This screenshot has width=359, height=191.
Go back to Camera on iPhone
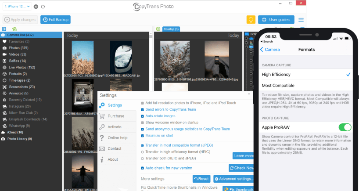click(270, 50)
